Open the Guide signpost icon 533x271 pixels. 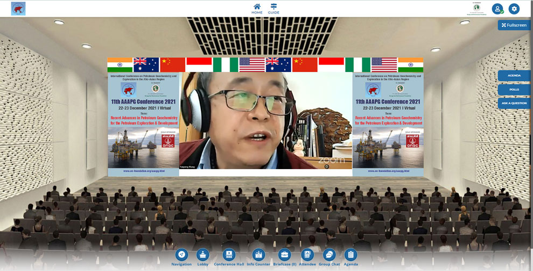click(x=273, y=9)
